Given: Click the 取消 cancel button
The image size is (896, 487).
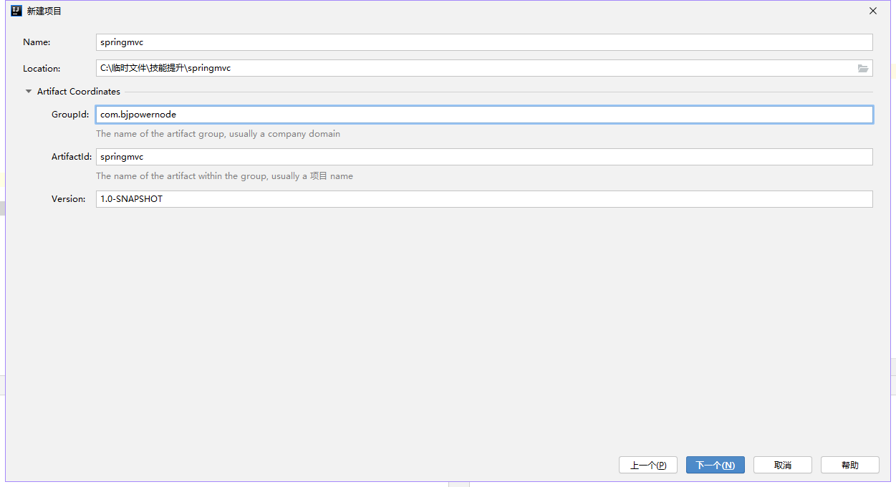Looking at the screenshot, I should [783, 465].
